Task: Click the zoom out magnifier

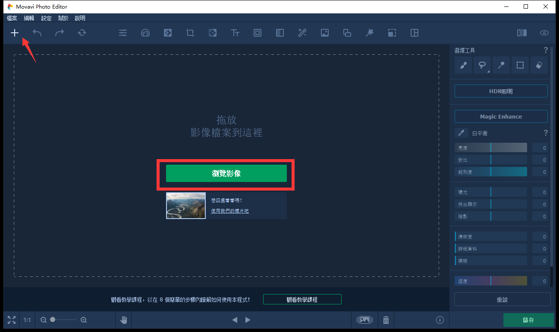Action: click(x=43, y=320)
